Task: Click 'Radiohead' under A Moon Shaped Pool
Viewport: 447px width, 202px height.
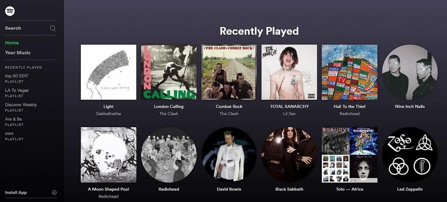Action: [x=108, y=197]
